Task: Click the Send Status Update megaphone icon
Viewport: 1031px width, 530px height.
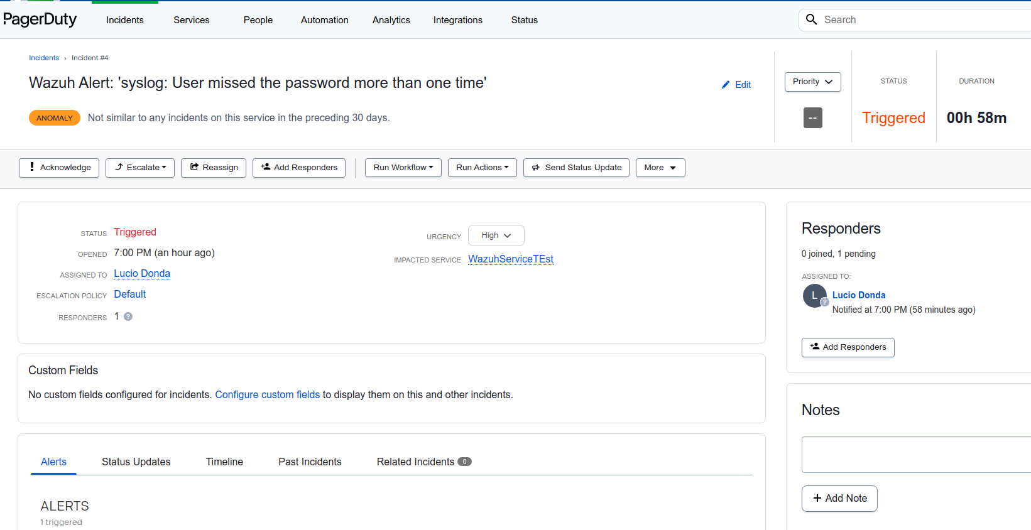Action: coord(536,167)
